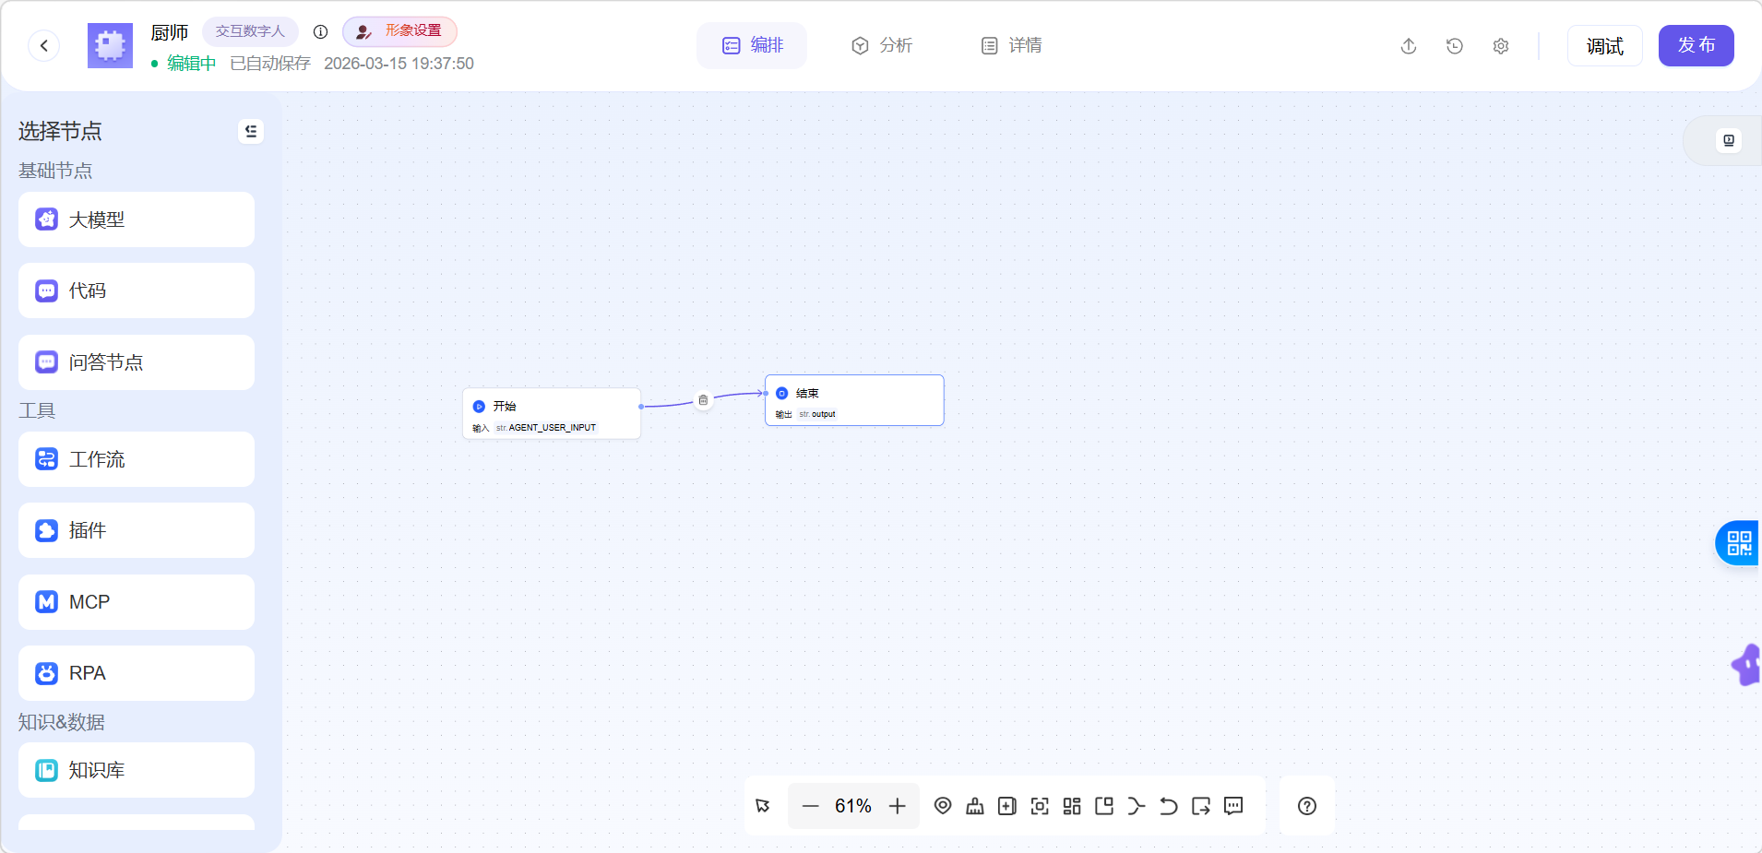
Task: Open the QR code floating button
Action: point(1739,543)
